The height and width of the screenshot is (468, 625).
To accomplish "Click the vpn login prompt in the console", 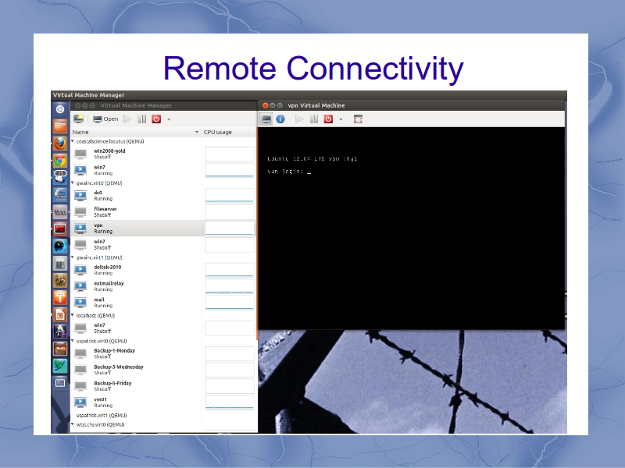I will [288, 172].
